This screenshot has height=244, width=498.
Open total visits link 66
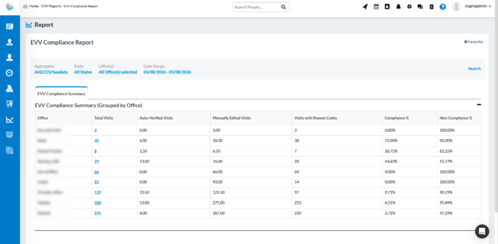(x=97, y=172)
